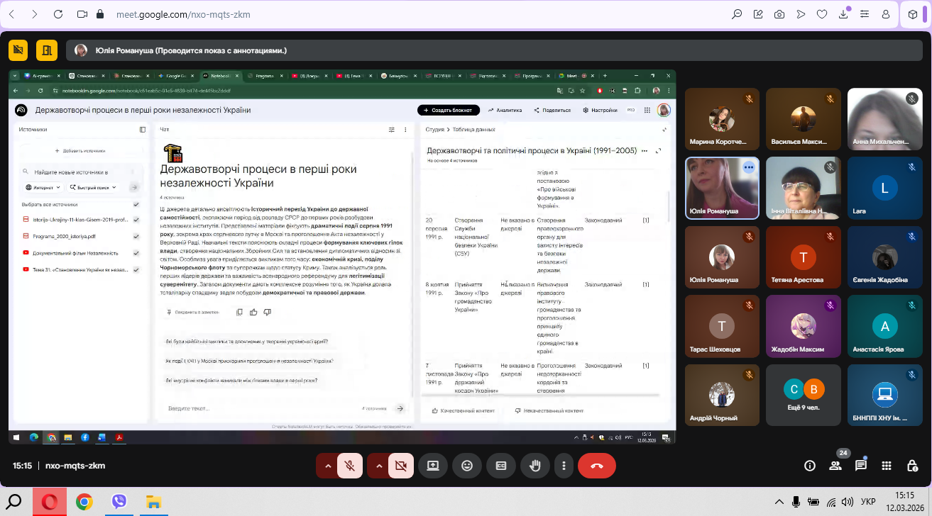Click the Present screen button
The width and height of the screenshot is (932, 516).
tap(432, 466)
